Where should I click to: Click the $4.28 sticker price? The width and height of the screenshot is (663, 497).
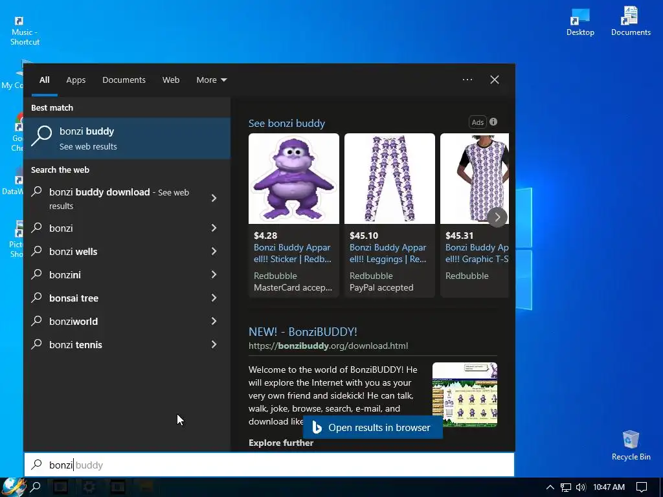pos(265,236)
